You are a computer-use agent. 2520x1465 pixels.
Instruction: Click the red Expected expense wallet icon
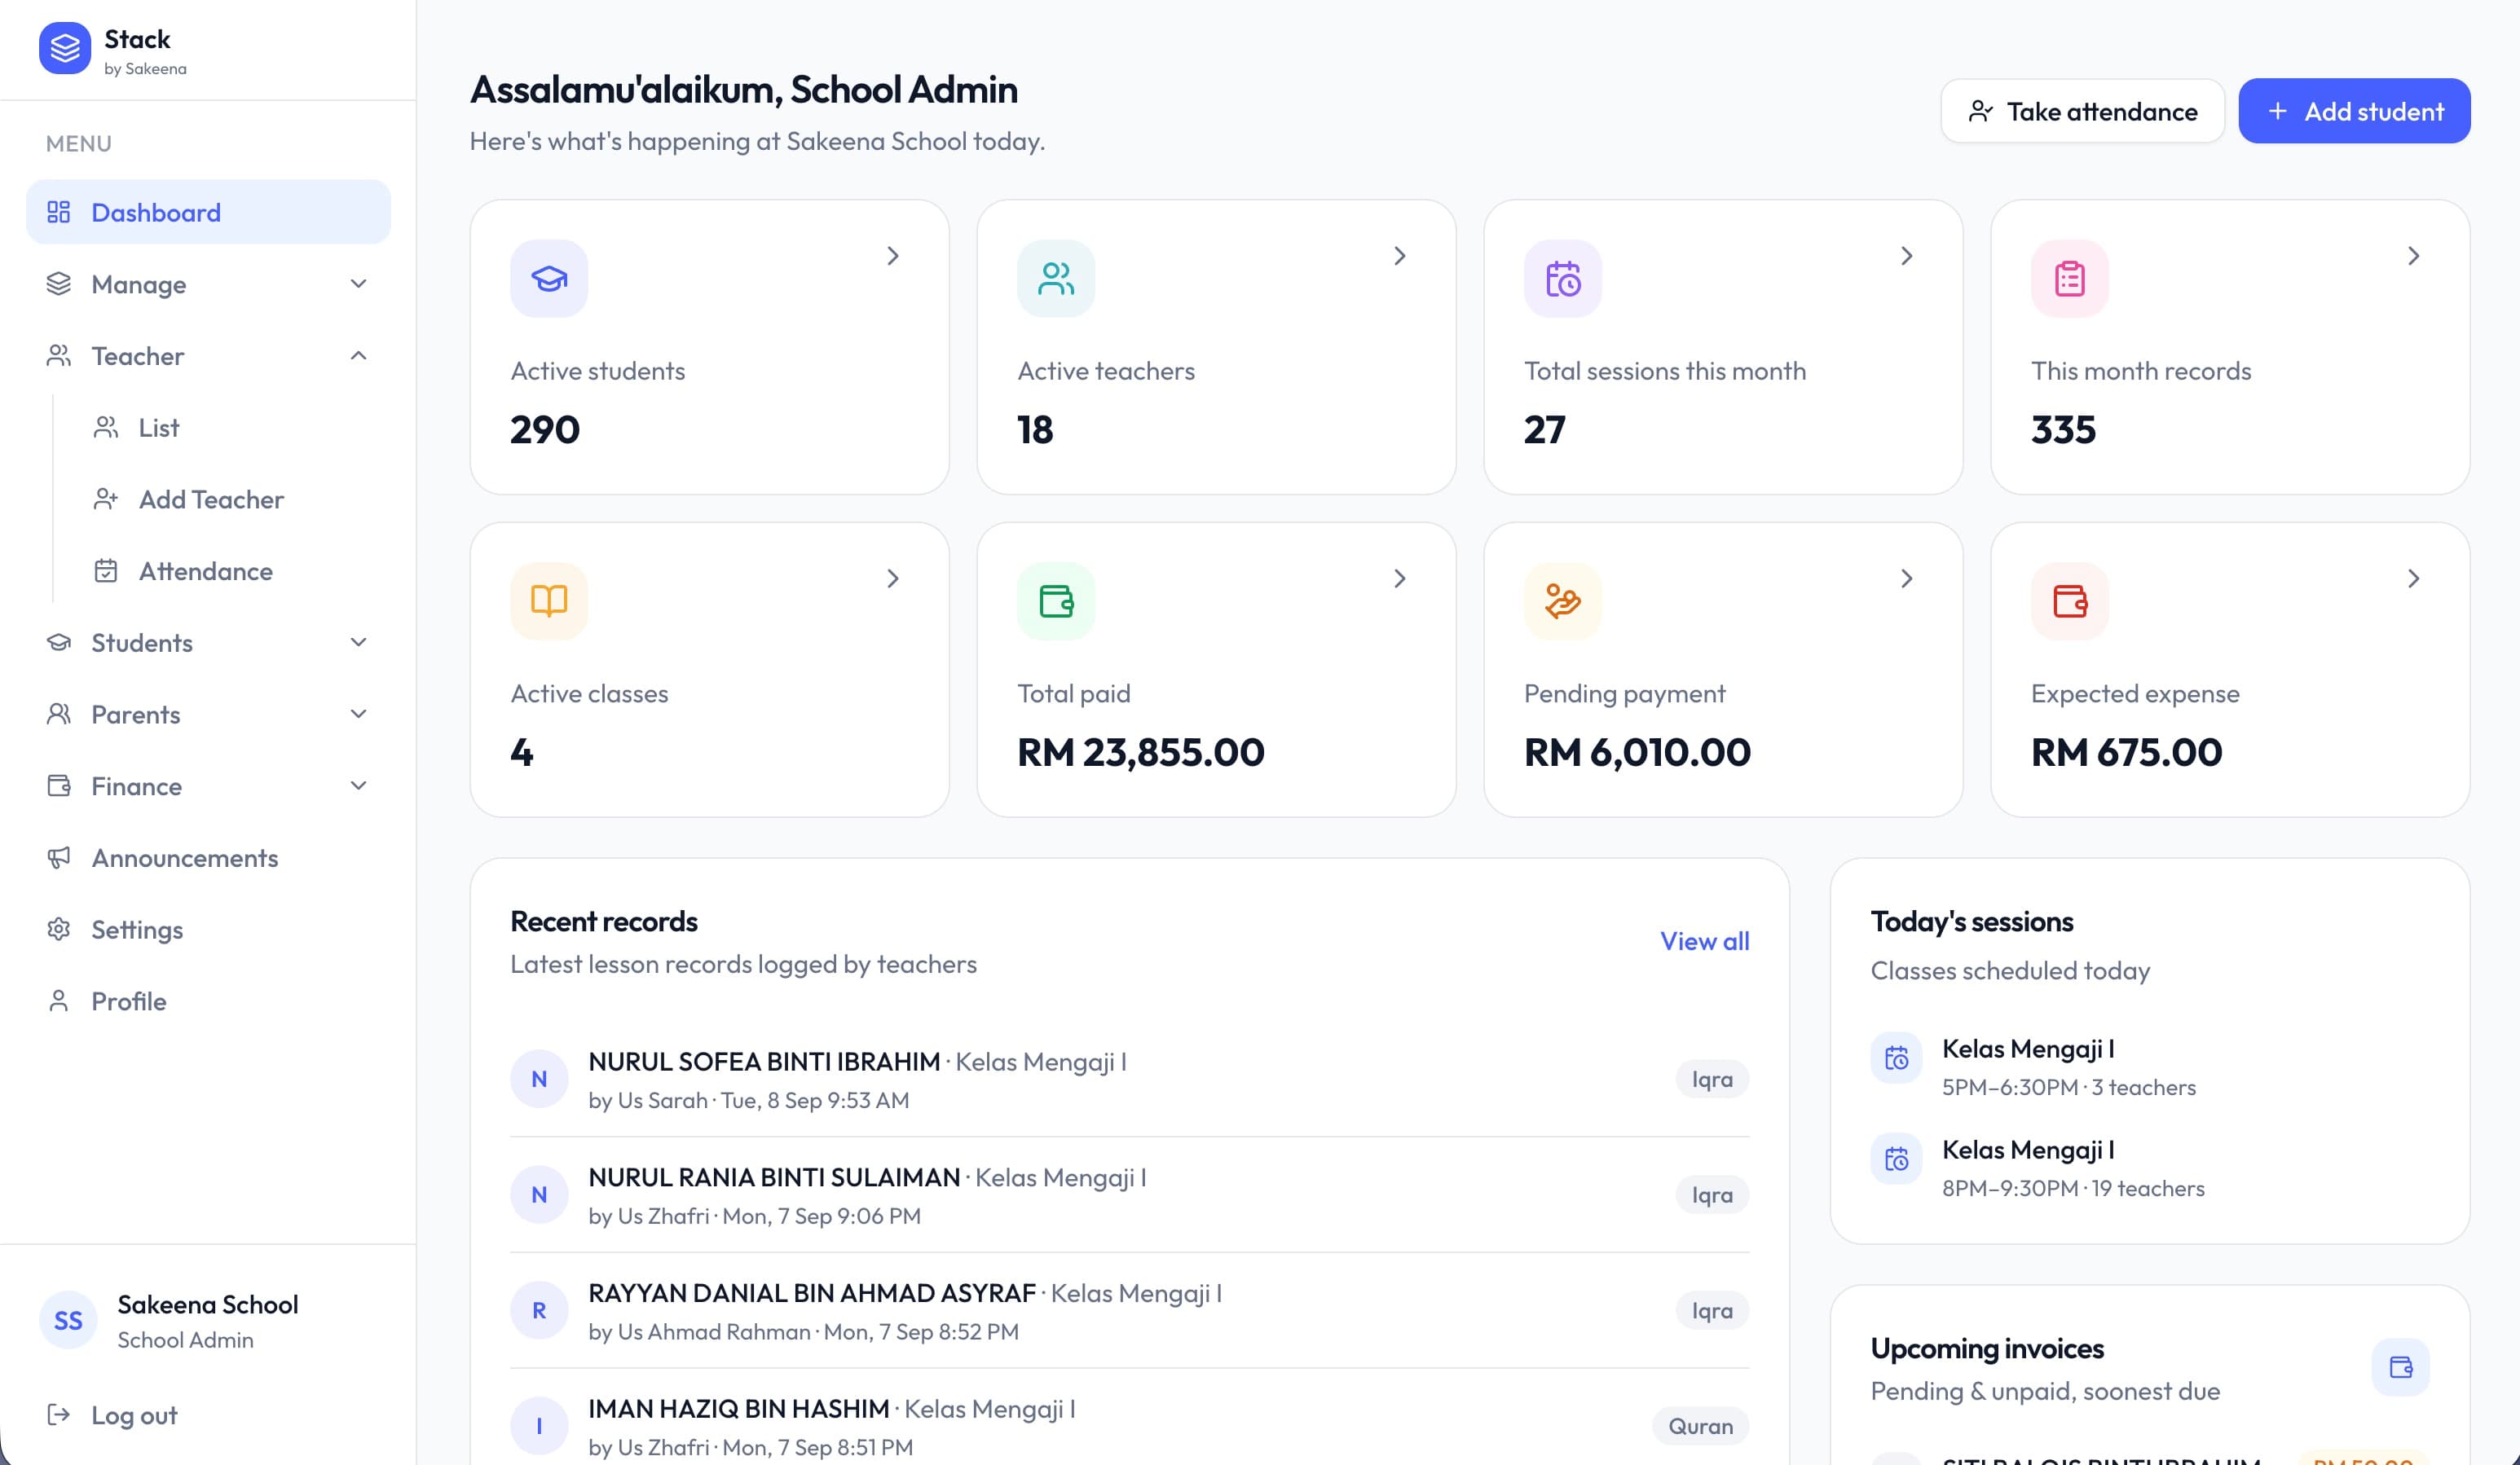tap(2070, 601)
